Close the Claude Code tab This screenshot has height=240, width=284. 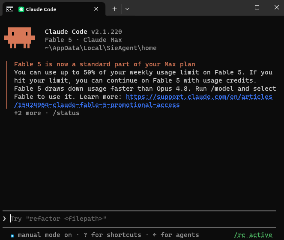[96, 9]
